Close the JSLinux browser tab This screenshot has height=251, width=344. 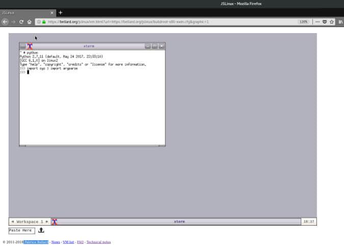(x=51, y=12)
